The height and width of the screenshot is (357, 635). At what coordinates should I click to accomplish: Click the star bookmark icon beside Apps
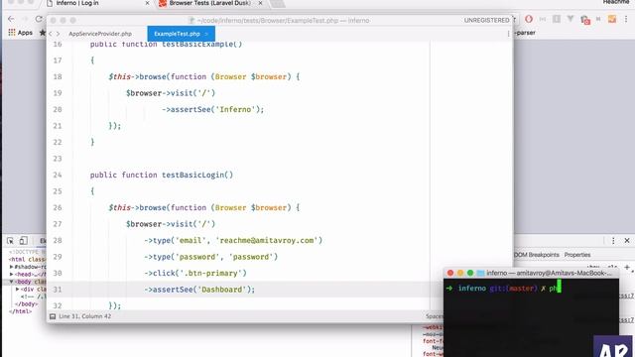(x=42, y=33)
